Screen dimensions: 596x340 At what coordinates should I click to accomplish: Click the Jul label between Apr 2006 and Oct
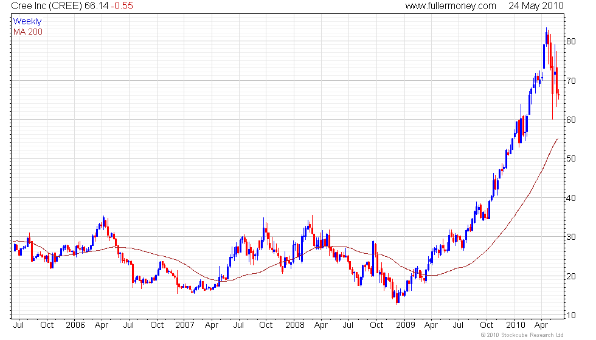pyautogui.click(x=128, y=325)
